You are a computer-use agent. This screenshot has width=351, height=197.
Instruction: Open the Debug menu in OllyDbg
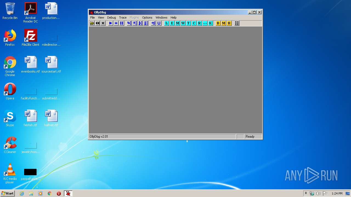tap(111, 18)
